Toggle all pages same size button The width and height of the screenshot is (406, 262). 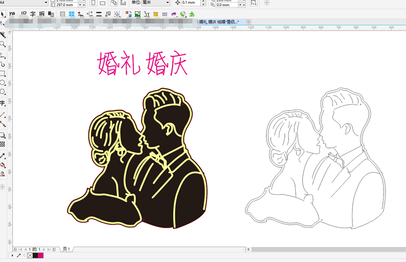[114, 3]
